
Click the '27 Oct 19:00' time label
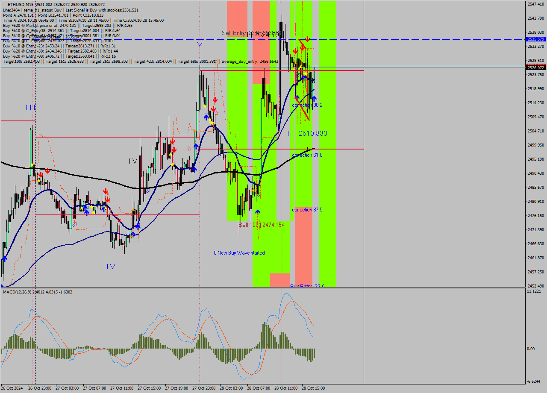[x=176, y=388]
